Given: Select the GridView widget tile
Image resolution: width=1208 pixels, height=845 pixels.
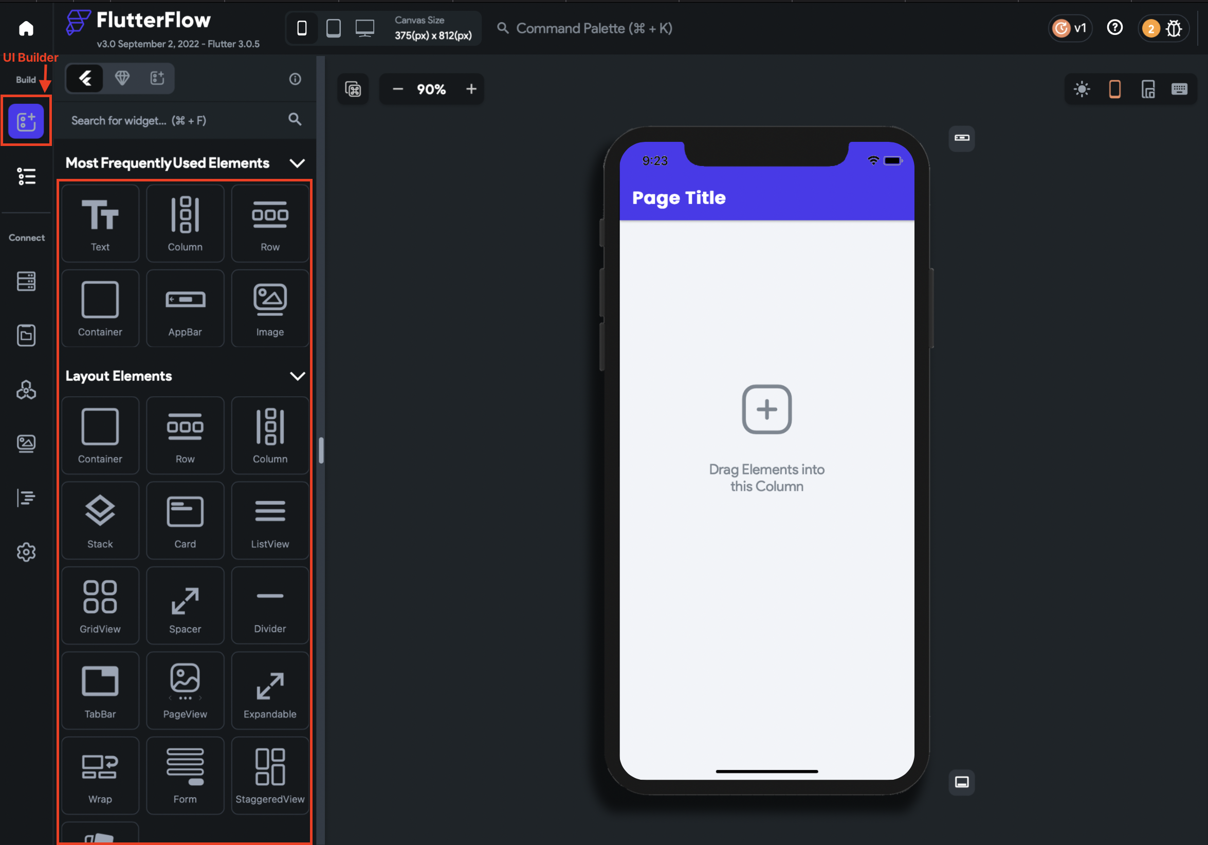Looking at the screenshot, I should (100, 605).
